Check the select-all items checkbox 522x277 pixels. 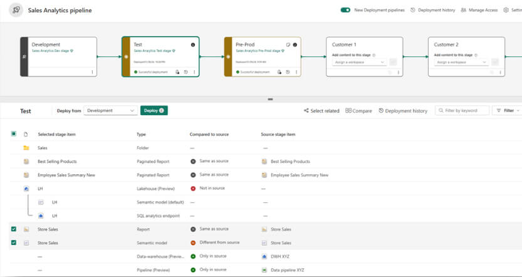point(14,134)
